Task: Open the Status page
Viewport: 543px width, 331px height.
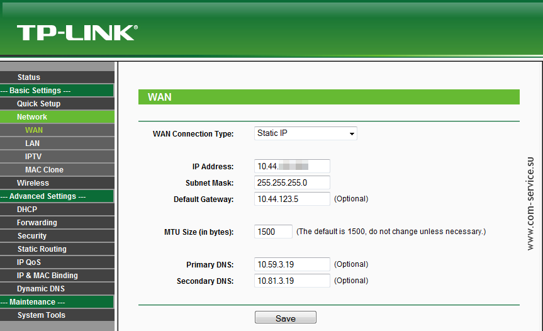Action: point(57,77)
